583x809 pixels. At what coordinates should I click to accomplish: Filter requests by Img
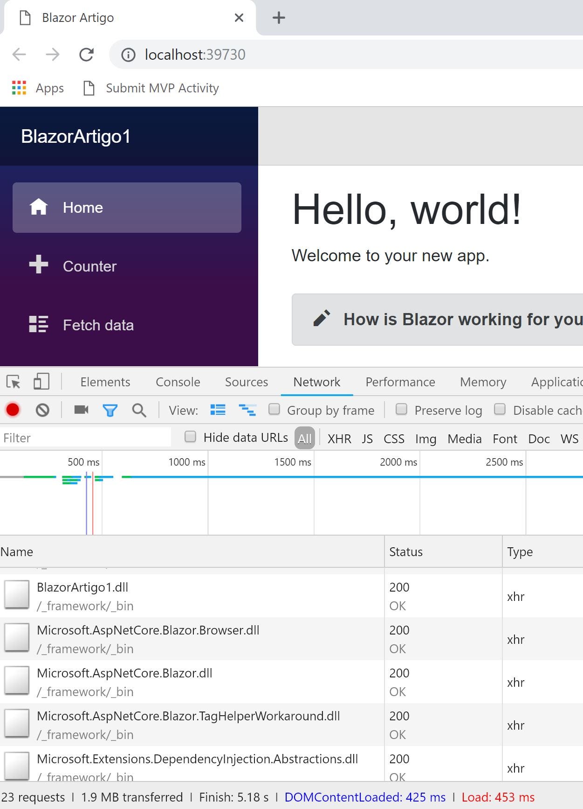(x=425, y=439)
